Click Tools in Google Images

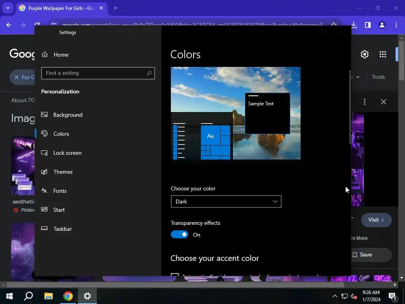point(378,77)
